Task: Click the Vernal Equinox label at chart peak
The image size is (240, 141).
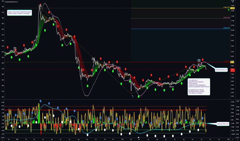Action: [x=40, y=6]
